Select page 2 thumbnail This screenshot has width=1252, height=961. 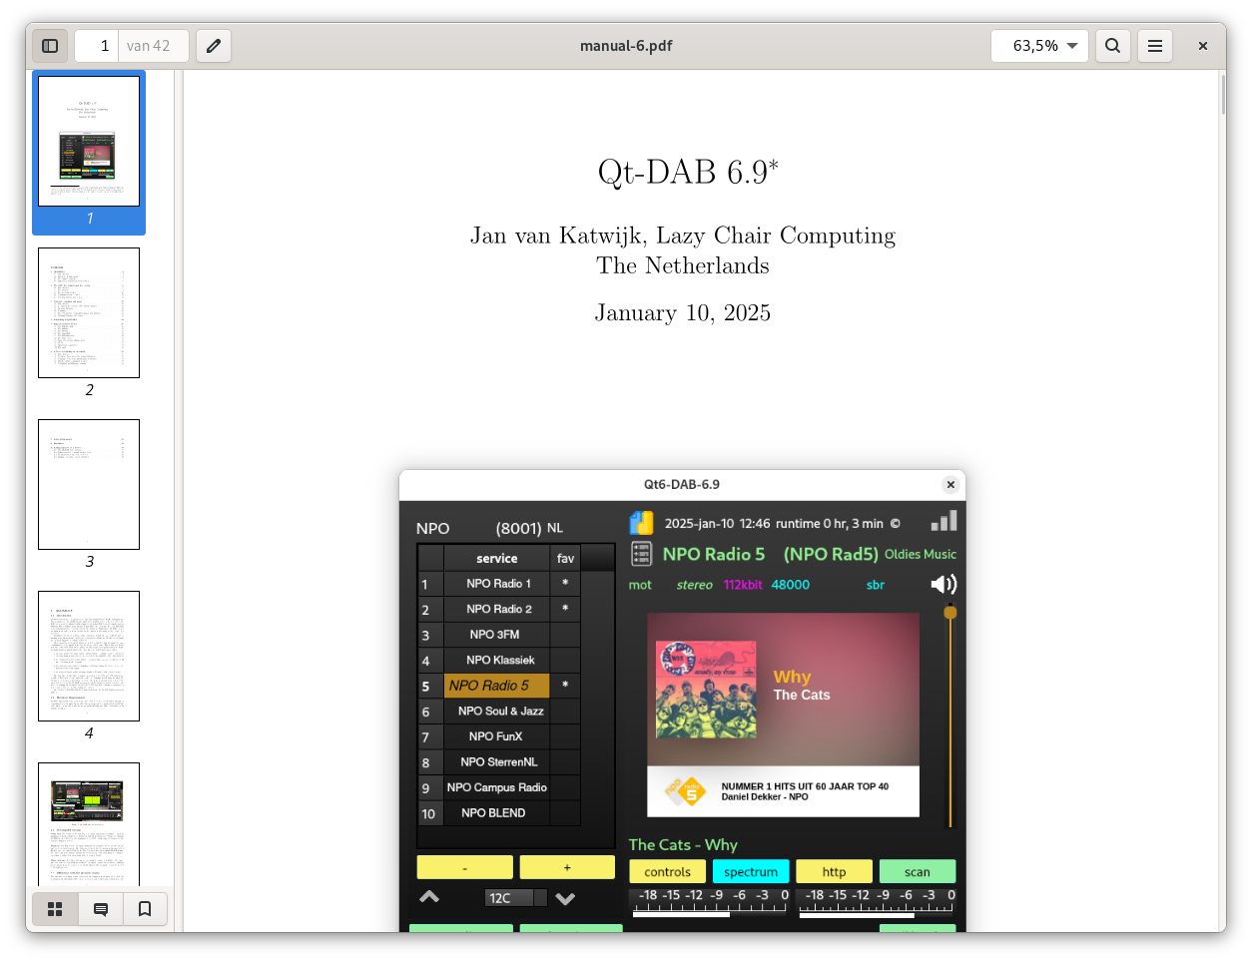click(89, 313)
